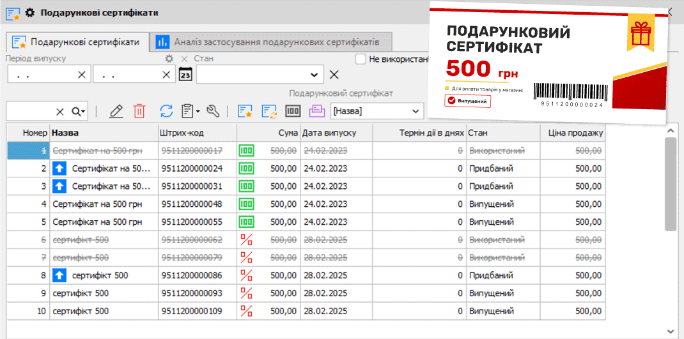This screenshot has width=684, height=339.
Task: Click the wrench settings icon
Action: (213, 111)
